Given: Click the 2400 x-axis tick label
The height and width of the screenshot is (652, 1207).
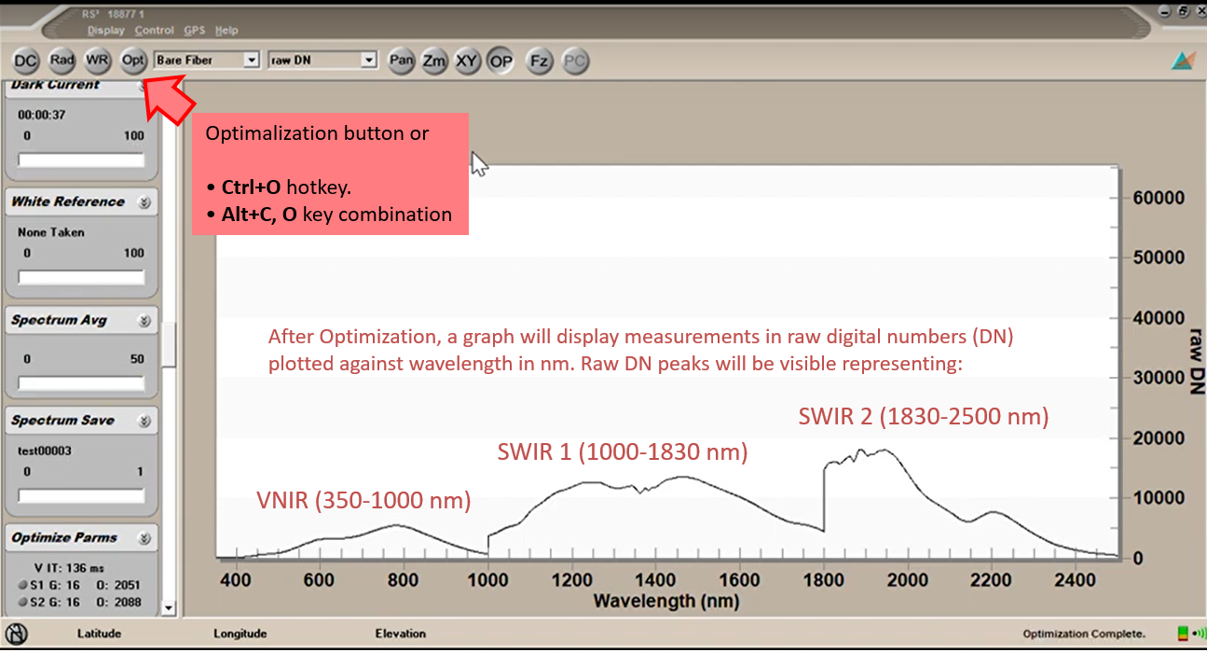Looking at the screenshot, I should [x=1076, y=579].
